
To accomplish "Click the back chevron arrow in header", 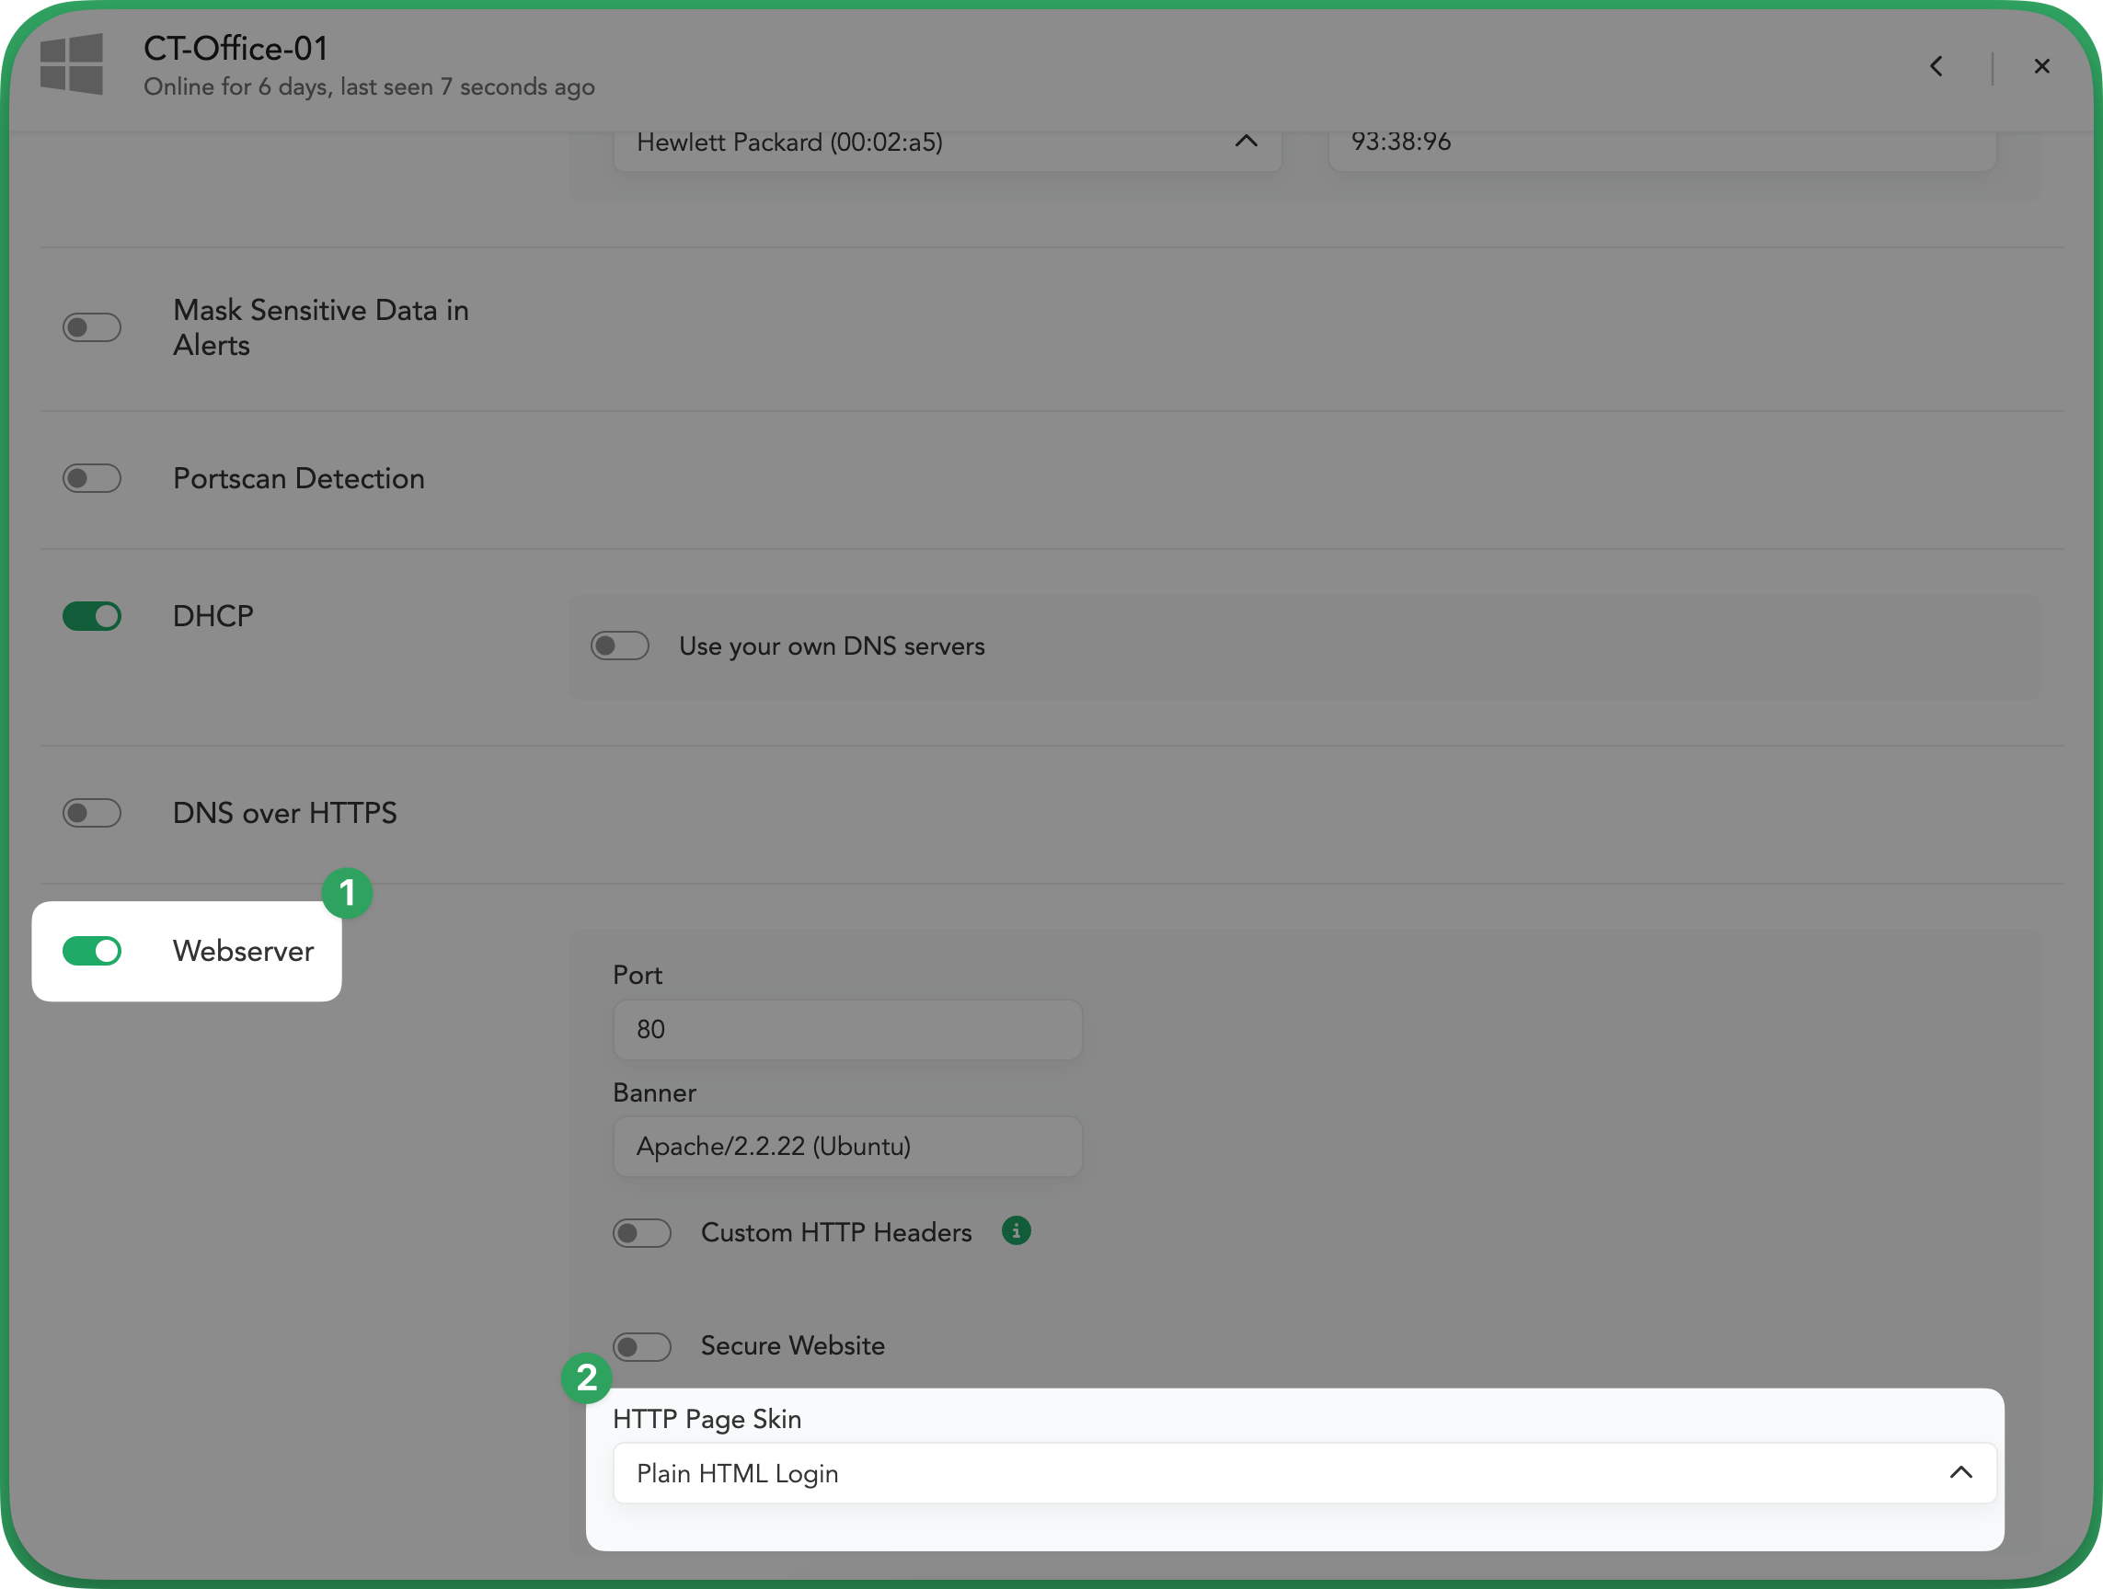I will coord(1936,66).
